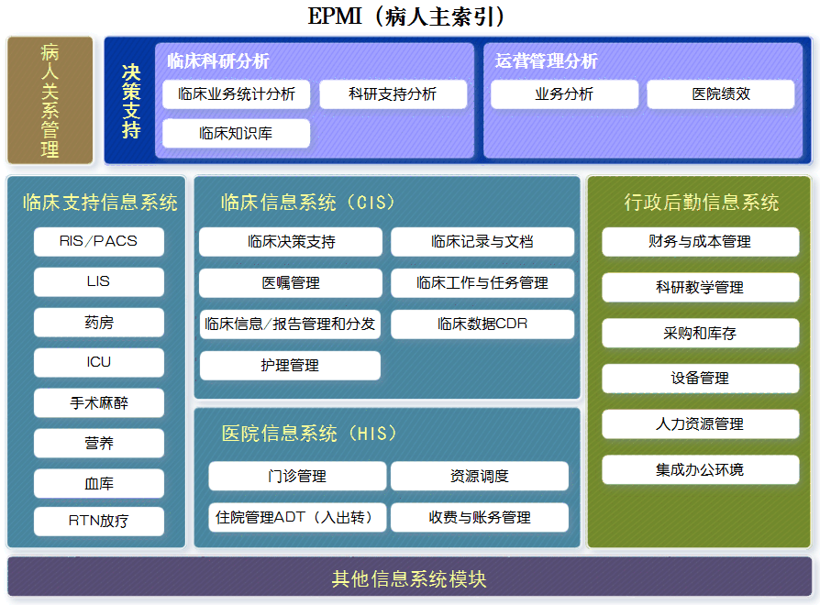Image resolution: width=820 pixels, height=605 pixels.
Task: Open 收费与账务管理 module
Action: click(480, 517)
